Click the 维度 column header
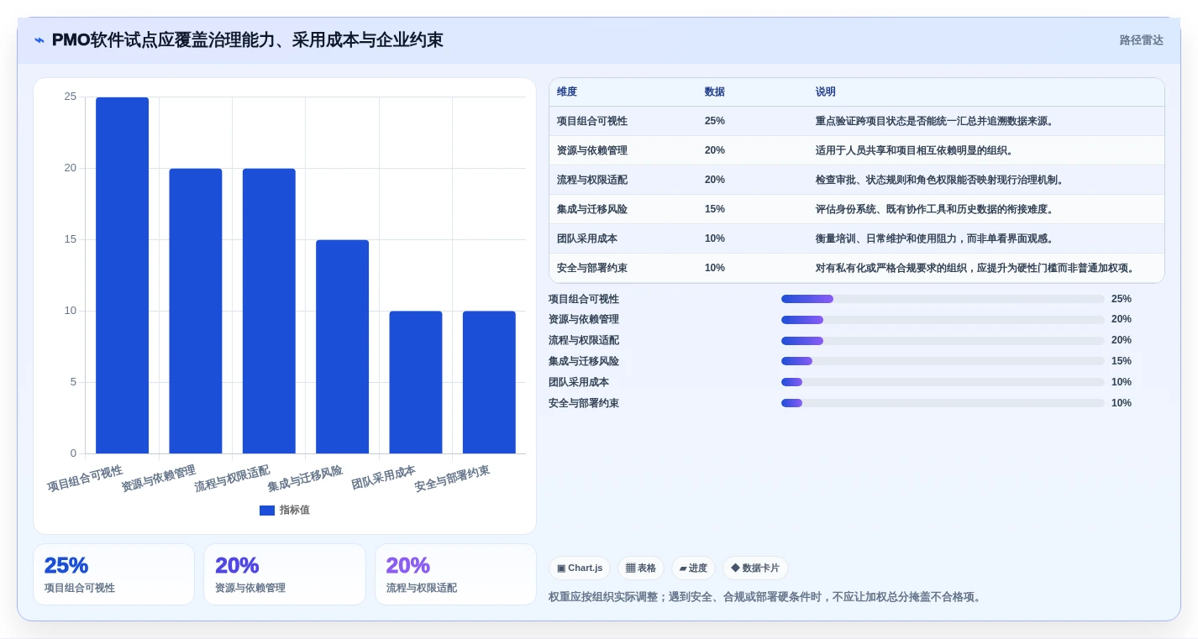 pyautogui.click(x=567, y=92)
